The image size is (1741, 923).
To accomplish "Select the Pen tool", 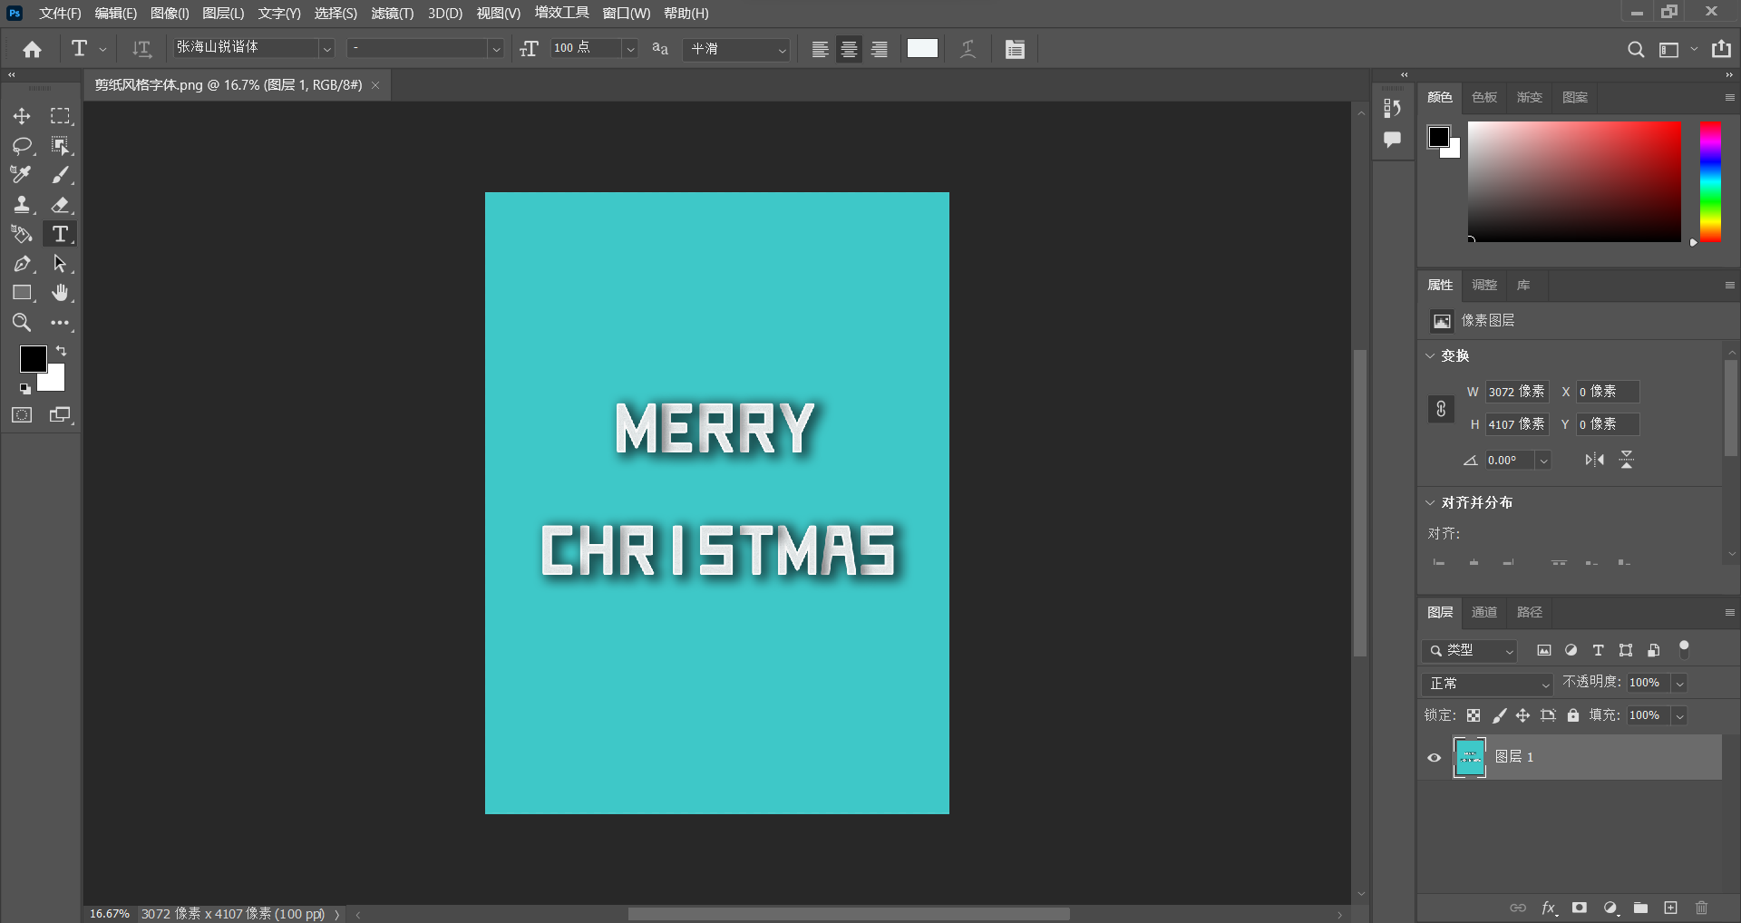I will click(x=22, y=264).
